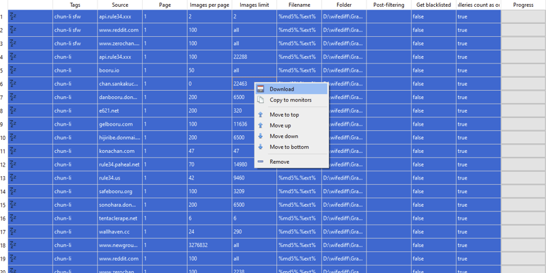Click the Folder column header
The height and width of the screenshot is (273, 546).
coord(344,5)
